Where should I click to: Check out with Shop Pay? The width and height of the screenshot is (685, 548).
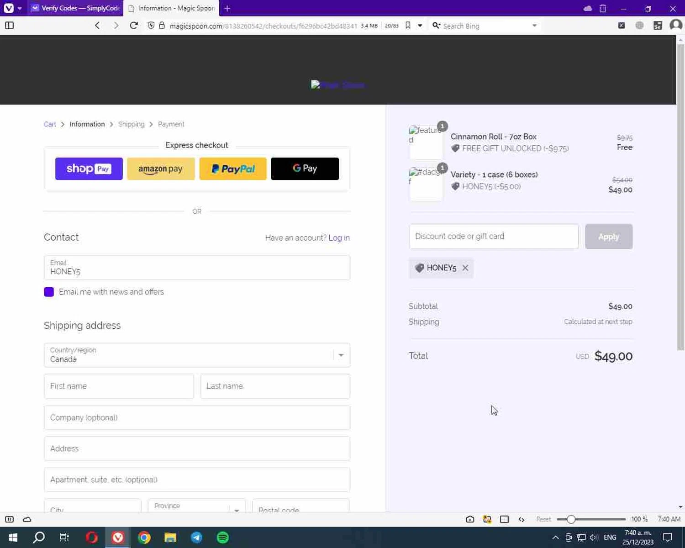point(89,169)
